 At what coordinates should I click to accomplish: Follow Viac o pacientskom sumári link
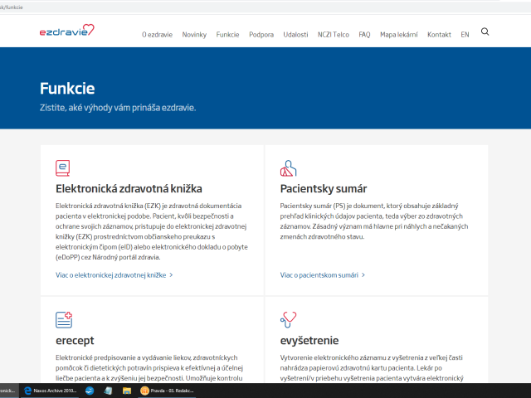(x=323, y=275)
